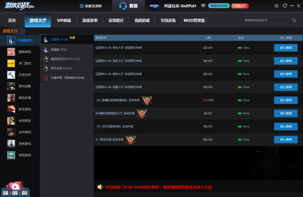
Task: Select the 即时战略 soldier icon
Action: 11,86
